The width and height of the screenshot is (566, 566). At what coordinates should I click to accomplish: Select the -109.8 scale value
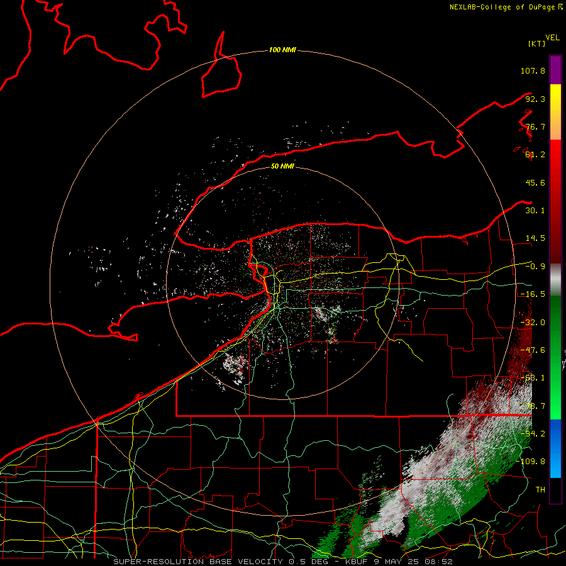[x=531, y=462]
